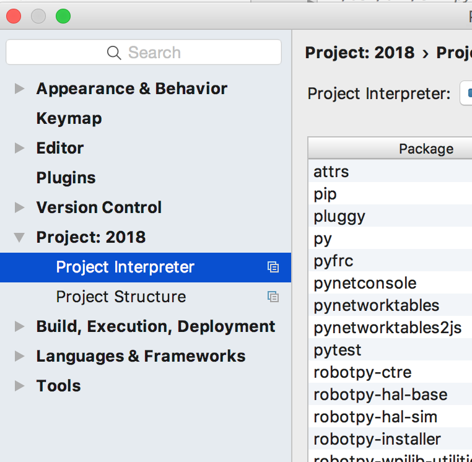This screenshot has width=472, height=462.
Task: Click project-level icon beside Project Structure
Action: tap(273, 297)
